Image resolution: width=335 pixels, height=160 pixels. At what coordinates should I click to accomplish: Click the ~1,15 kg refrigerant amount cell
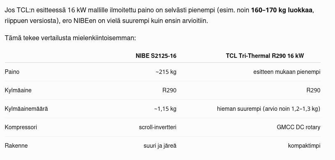(x=165, y=109)
